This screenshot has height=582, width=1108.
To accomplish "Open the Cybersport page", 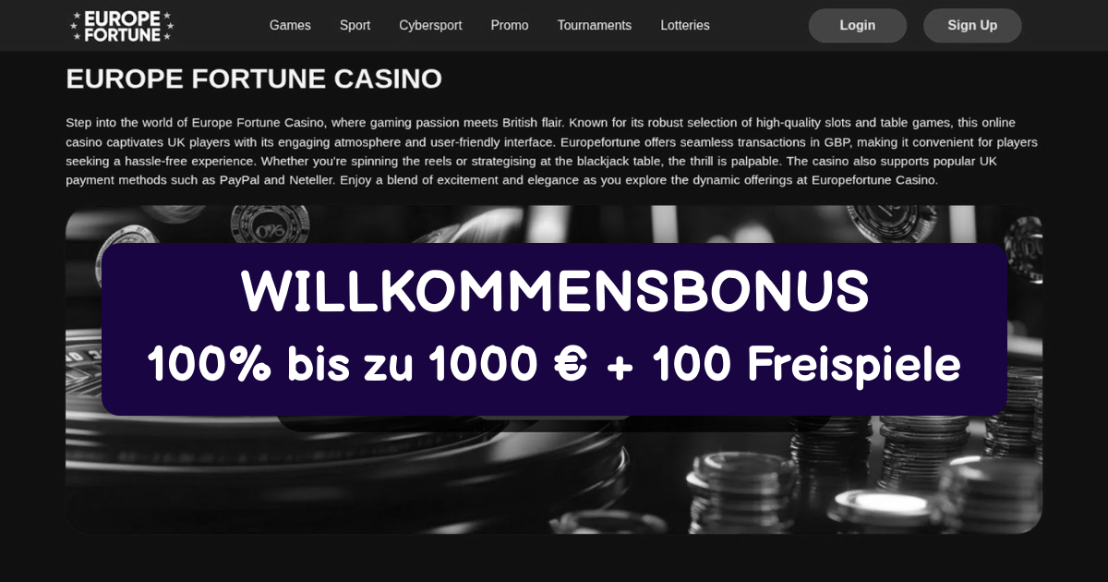I will (x=430, y=26).
